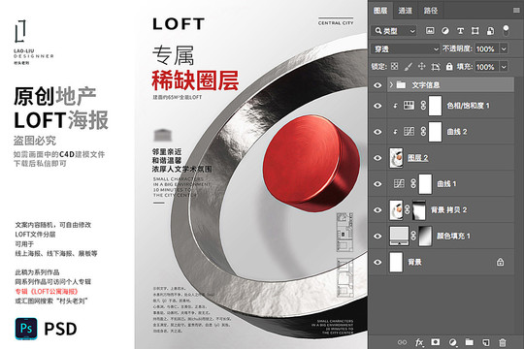Filter layers by smart object type
The height and width of the screenshot is (349, 524).
pos(490,31)
